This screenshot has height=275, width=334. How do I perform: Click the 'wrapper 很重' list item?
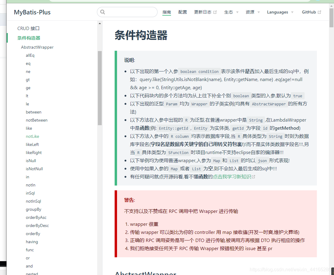click(x=144, y=224)
